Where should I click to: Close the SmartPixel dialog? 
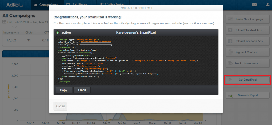pos(61,106)
